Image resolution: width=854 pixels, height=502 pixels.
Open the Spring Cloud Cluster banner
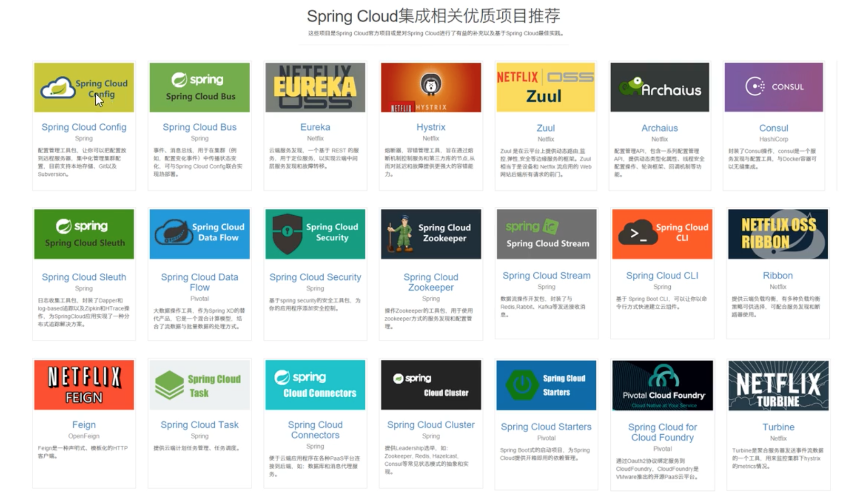[431, 385]
